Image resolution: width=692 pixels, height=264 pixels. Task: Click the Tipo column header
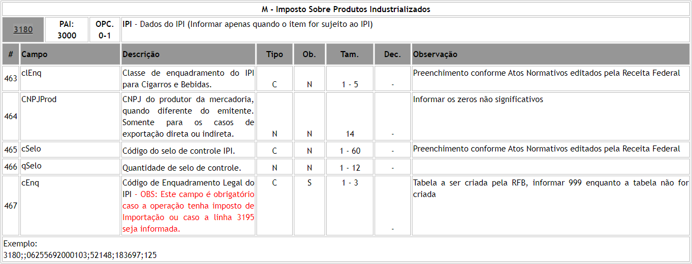click(275, 54)
